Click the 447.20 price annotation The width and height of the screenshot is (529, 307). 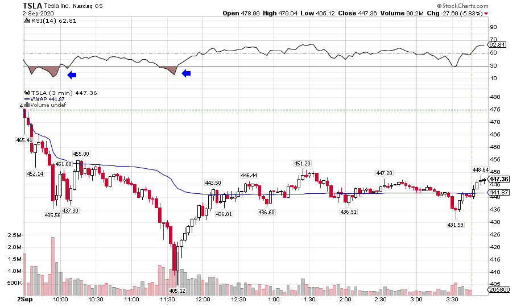click(385, 173)
